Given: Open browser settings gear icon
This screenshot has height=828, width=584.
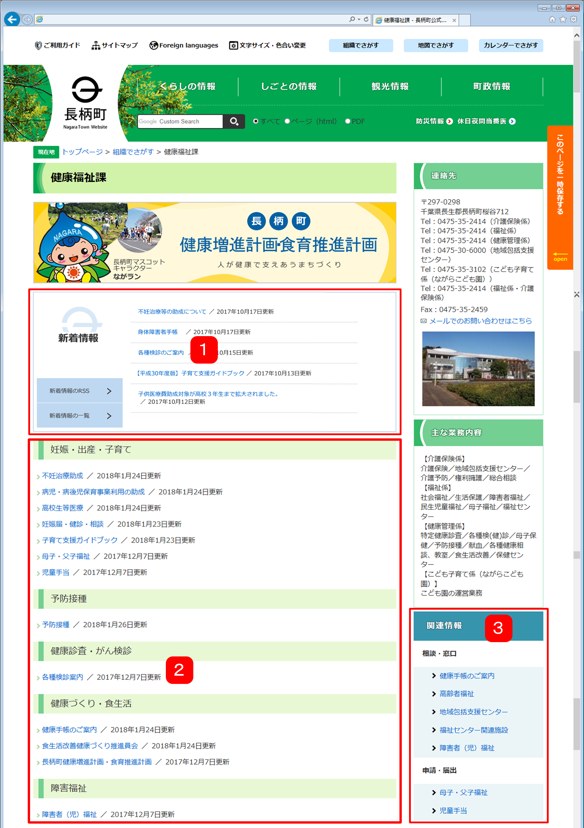Looking at the screenshot, I should (573, 19).
